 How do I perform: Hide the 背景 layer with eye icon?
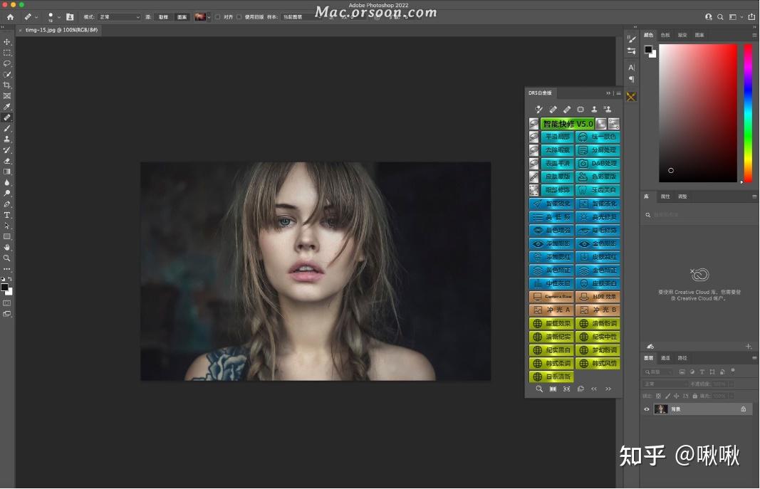[x=647, y=409]
